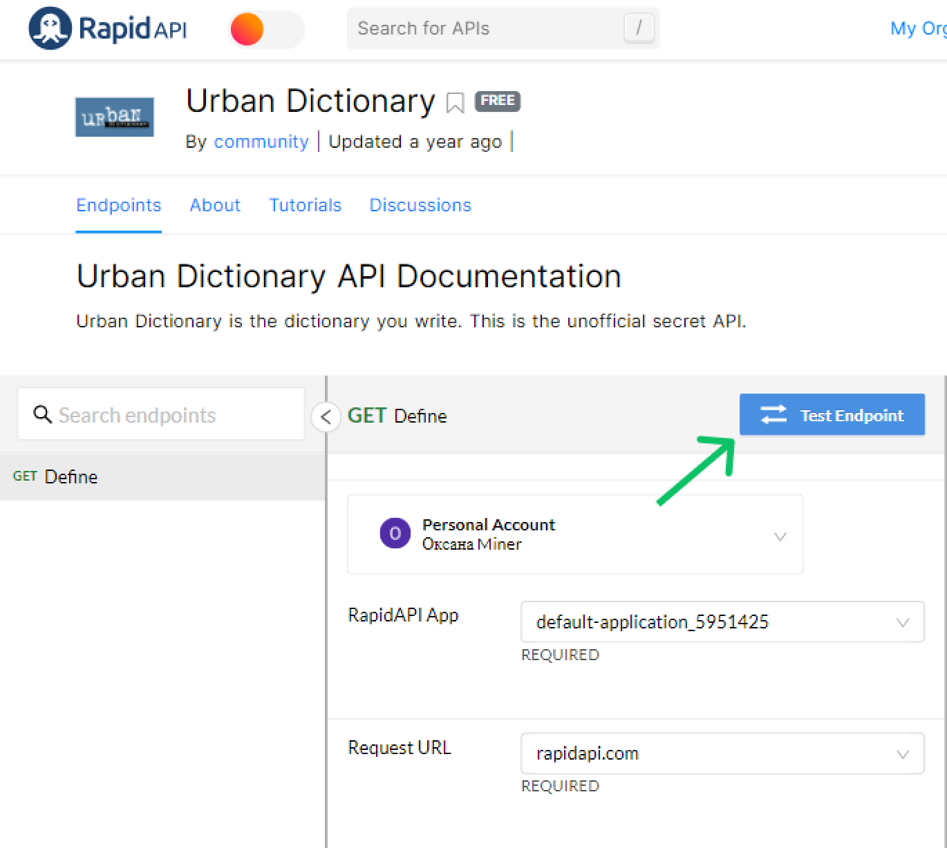Screen dimensions: 947x848
Task: Switch to the About tab
Action: [215, 205]
